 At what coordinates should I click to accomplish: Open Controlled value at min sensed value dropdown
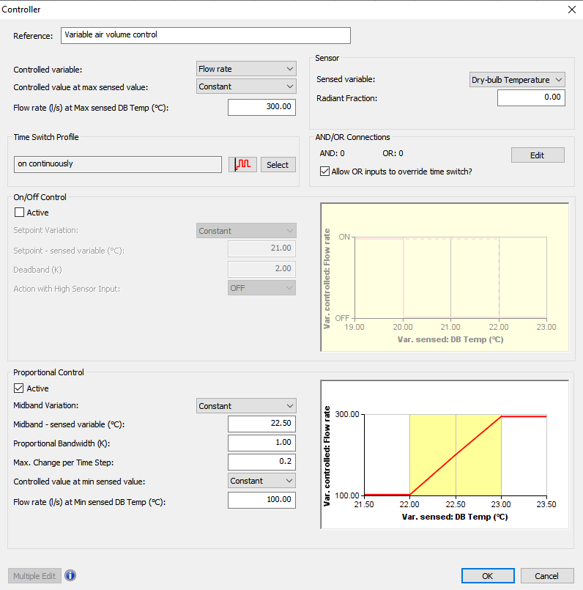coord(261,481)
